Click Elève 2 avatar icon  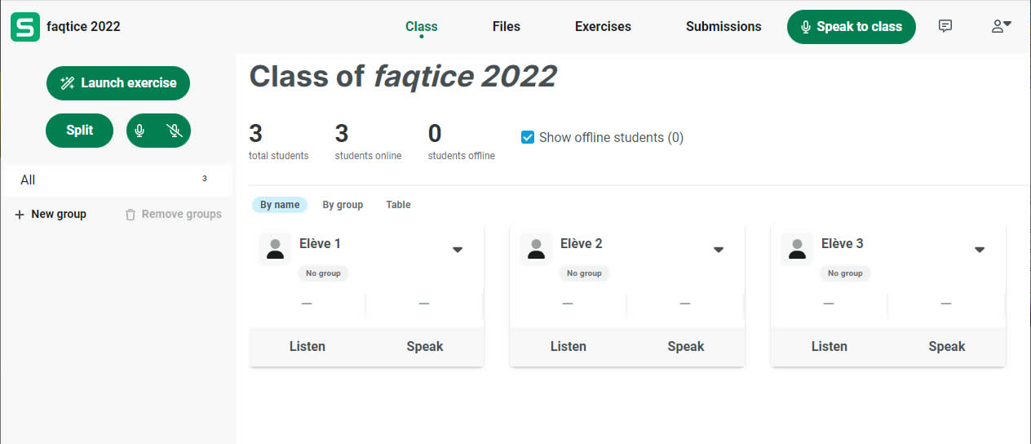pyautogui.click(x=537, y=249)
